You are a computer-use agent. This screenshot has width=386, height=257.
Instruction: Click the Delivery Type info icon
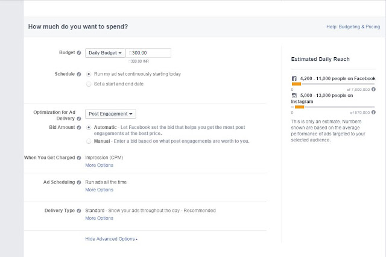tap(79, 211)
